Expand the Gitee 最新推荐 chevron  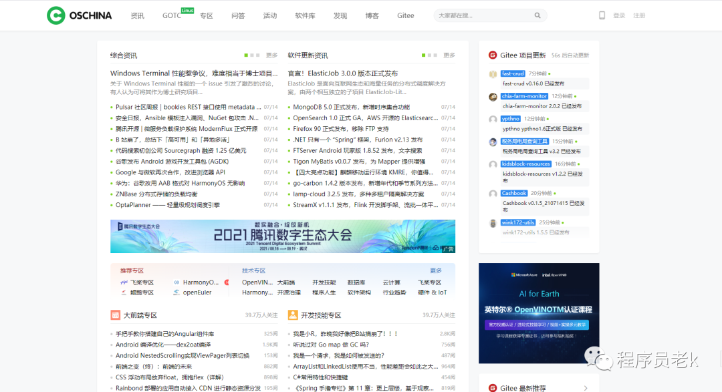coord(586,388)
